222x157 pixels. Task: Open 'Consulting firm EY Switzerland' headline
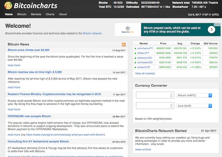click(x=38, y=141)
